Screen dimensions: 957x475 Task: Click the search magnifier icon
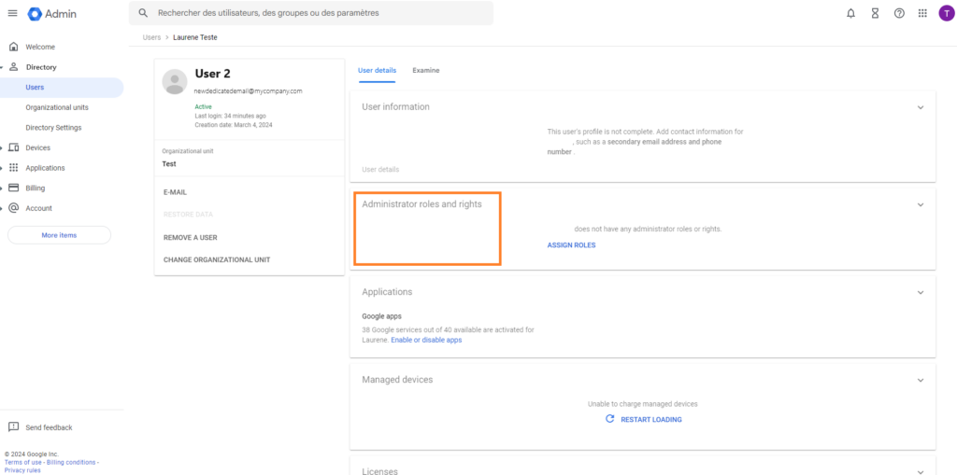click(x=143, y=13)
